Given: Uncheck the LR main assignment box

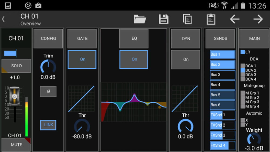Looking at the screenshot, I should (243, 52).
